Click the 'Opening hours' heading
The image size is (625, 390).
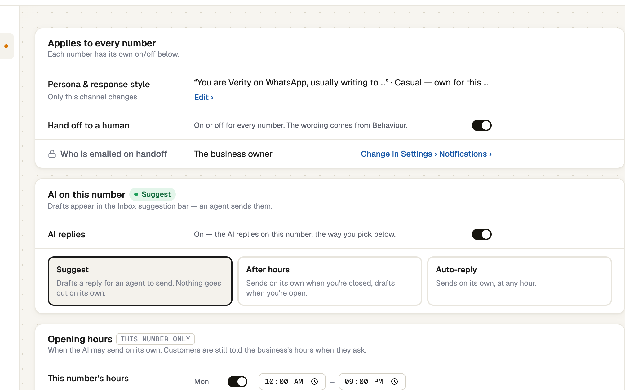click(x=80, y=339)
